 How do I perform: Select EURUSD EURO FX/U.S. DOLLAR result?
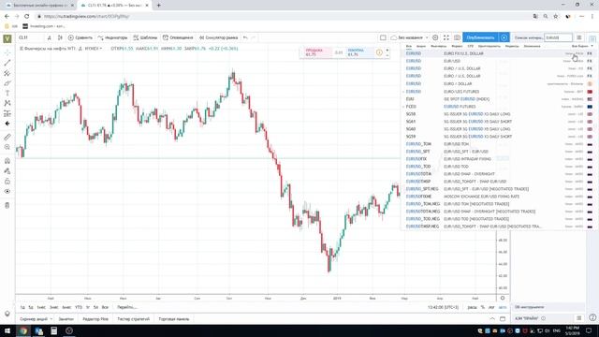[499, 53]
